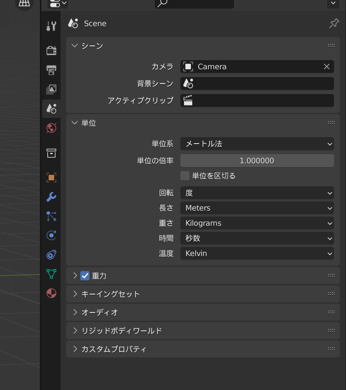Expand the リジッドボディワールド panel
This screenshot has width=346, height=390.
75,330
